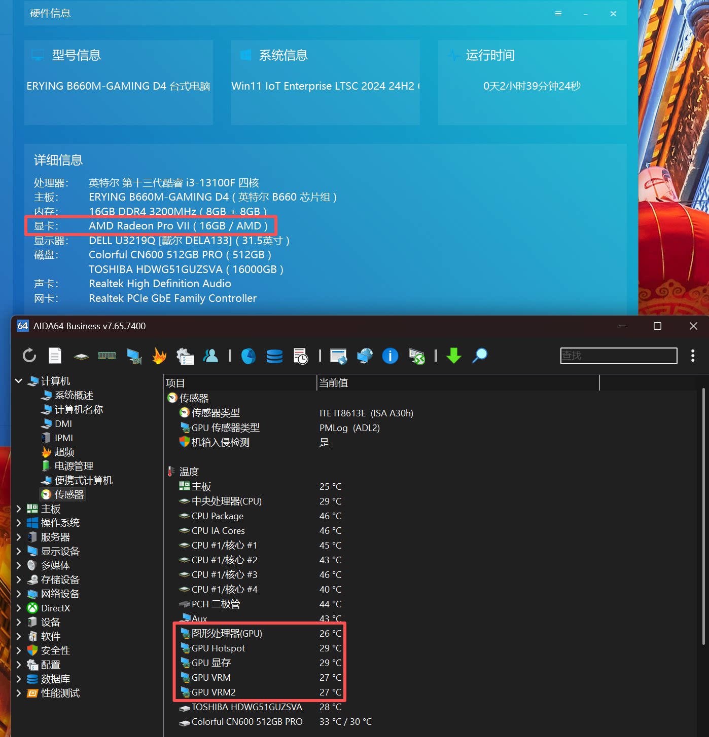
Task: Expand the 存储设备 tree node
Action: pos(19,579)
